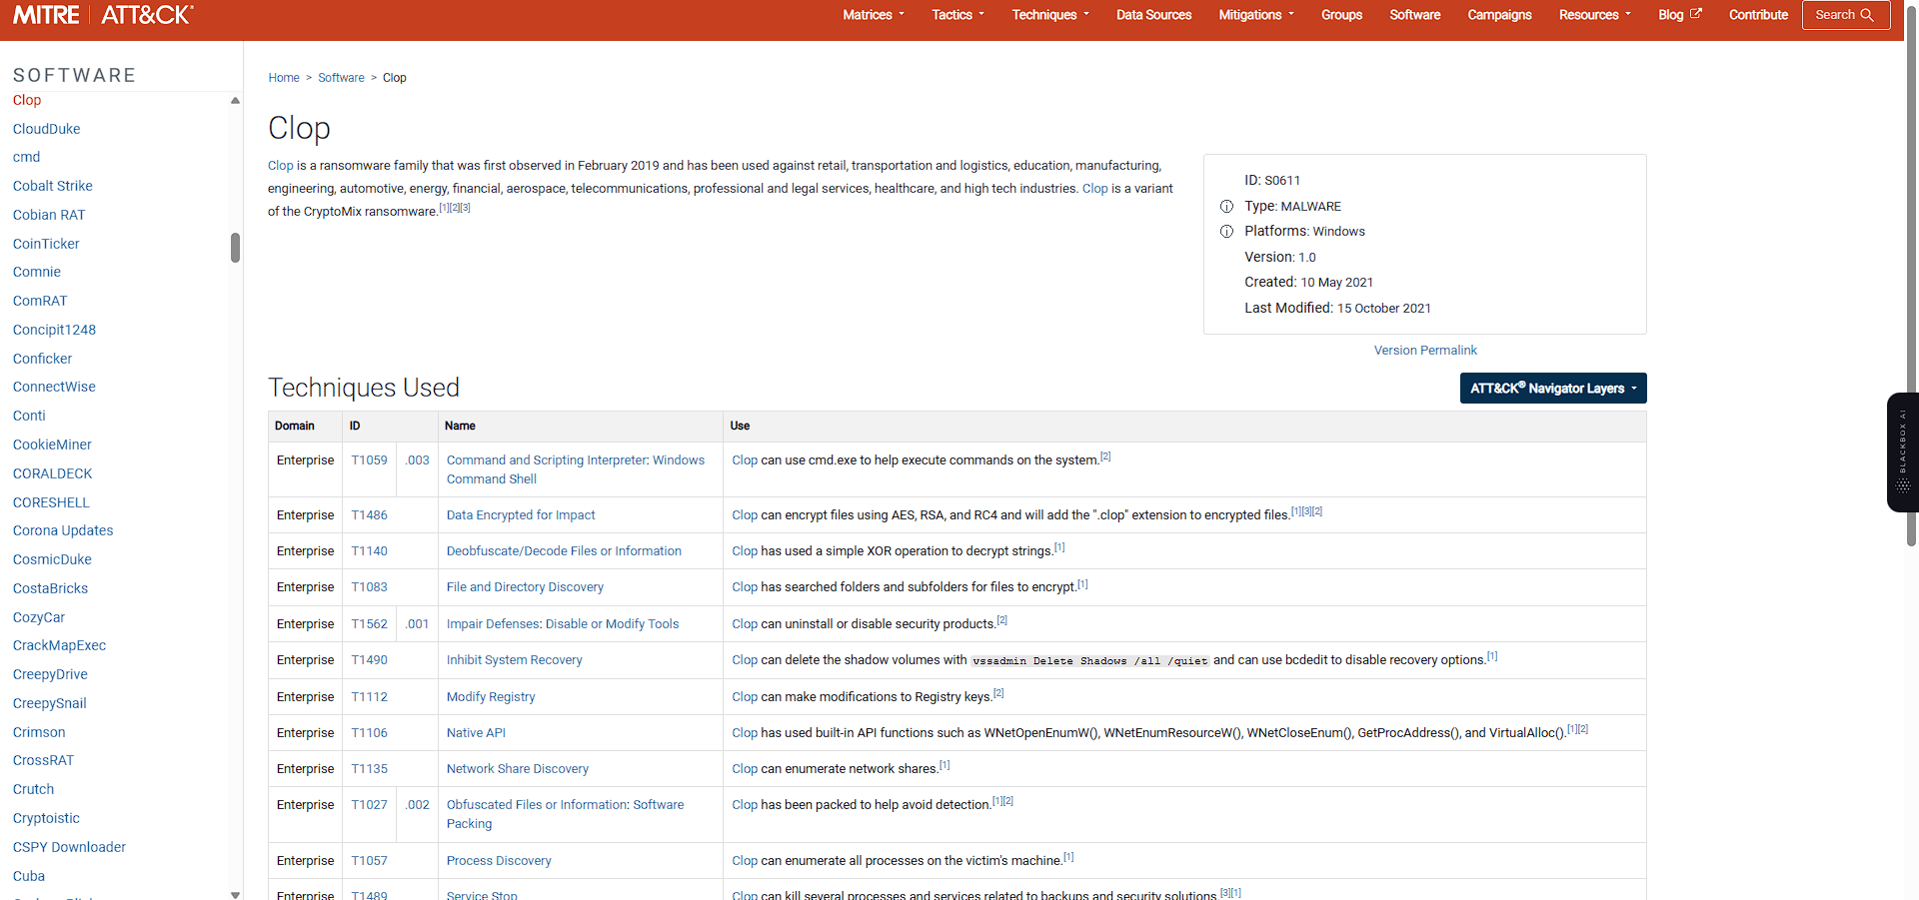1919x900 pixels.
Task: Open the Campaigns menu item
Action: pos(1499,15)
